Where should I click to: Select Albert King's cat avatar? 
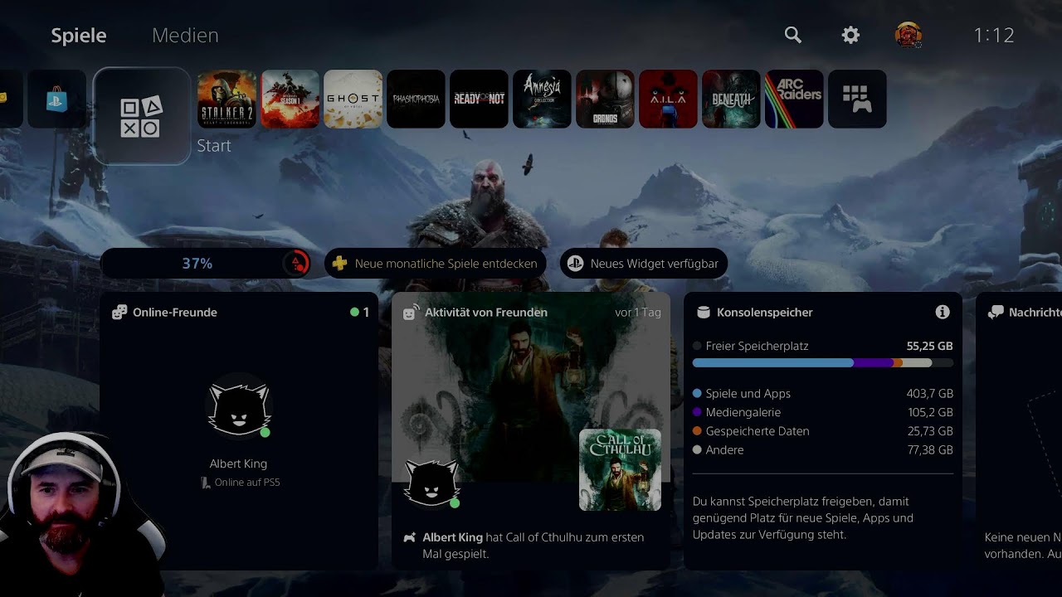[x=239, y=406]
